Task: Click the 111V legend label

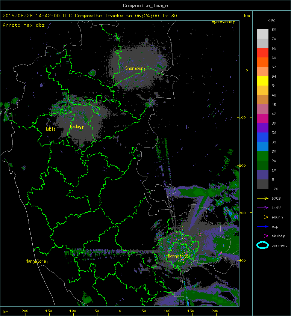Action: [x=276, y=208]
